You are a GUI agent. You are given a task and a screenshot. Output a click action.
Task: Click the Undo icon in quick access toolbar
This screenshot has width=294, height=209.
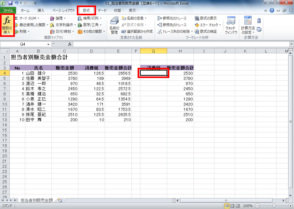[x=16, y=3]
